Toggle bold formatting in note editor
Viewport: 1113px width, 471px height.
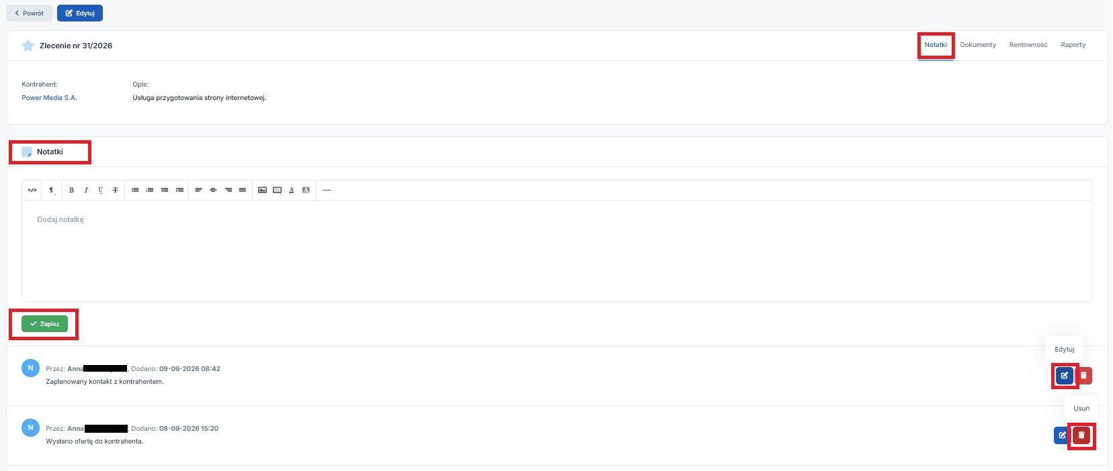[x=71, y=191]
